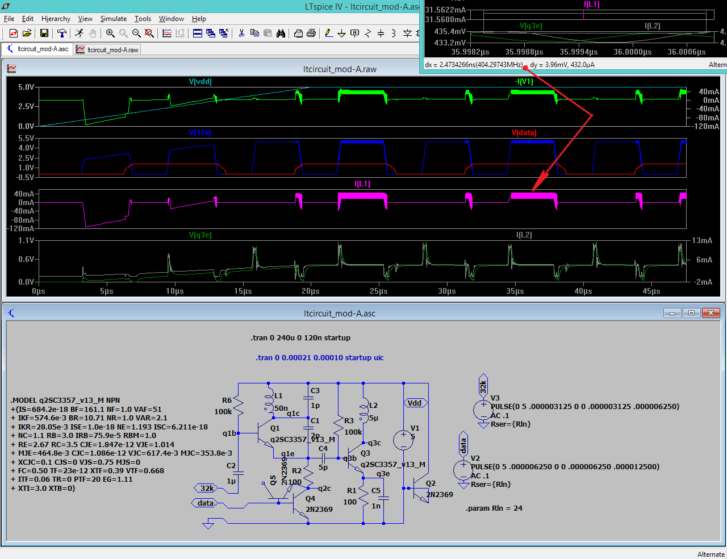
Task: Click the V1 voltage source symbol
Action: coord(404,440)
